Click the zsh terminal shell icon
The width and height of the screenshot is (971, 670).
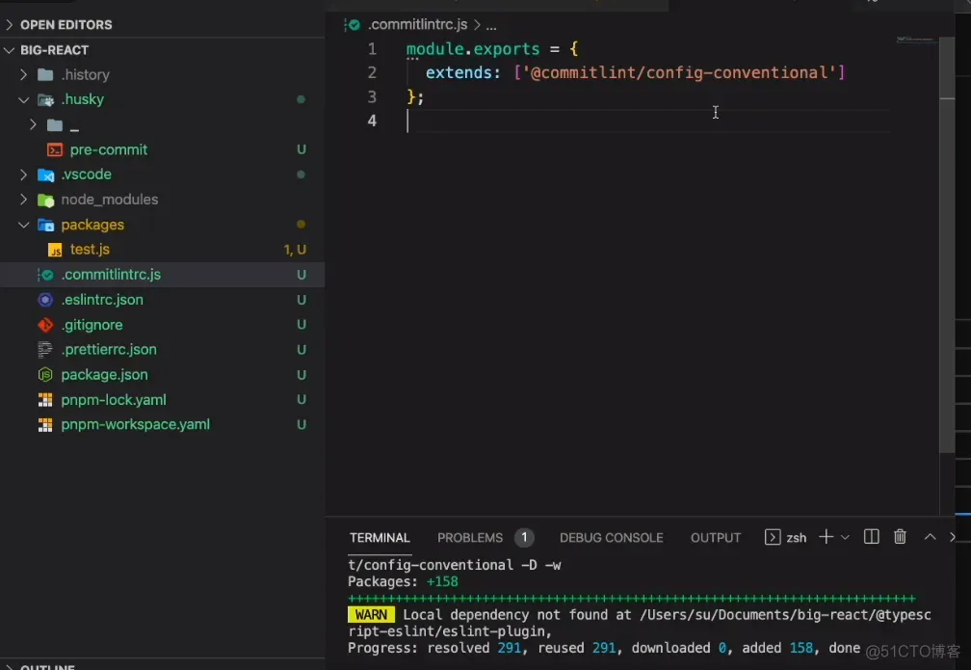pyautogui.click(x=773, y=537)
